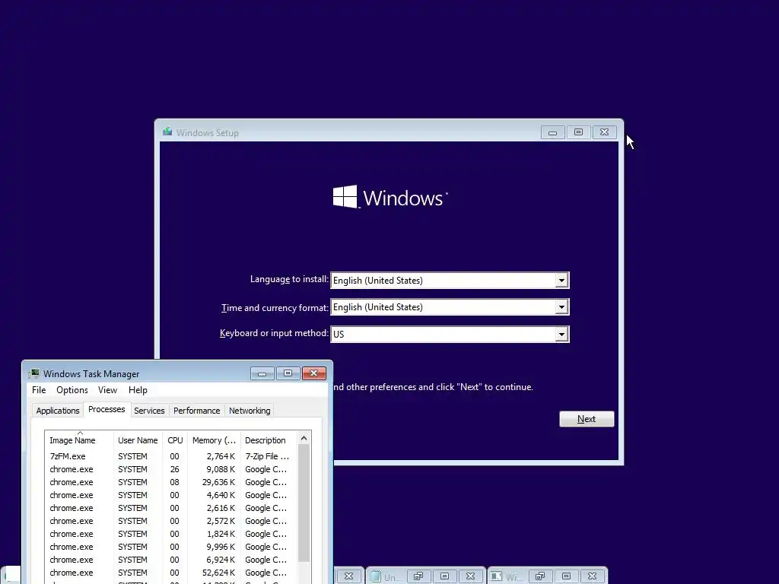
Task: Open the Keyboard or input method dropdown
Action: click(561, 335)
